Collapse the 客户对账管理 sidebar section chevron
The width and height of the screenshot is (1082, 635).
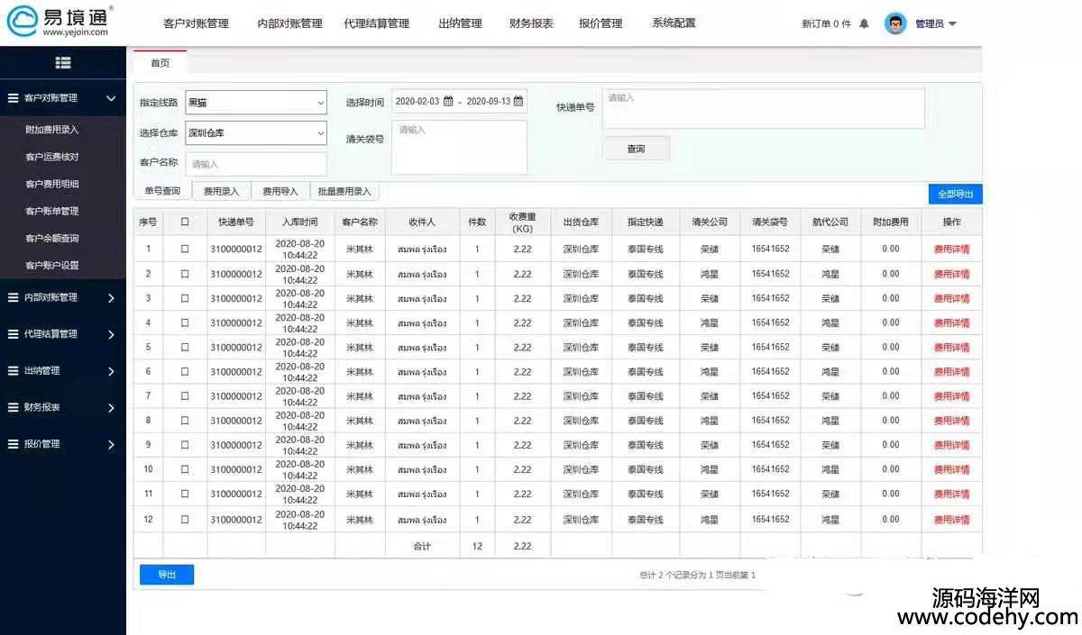tap(111, 98)
